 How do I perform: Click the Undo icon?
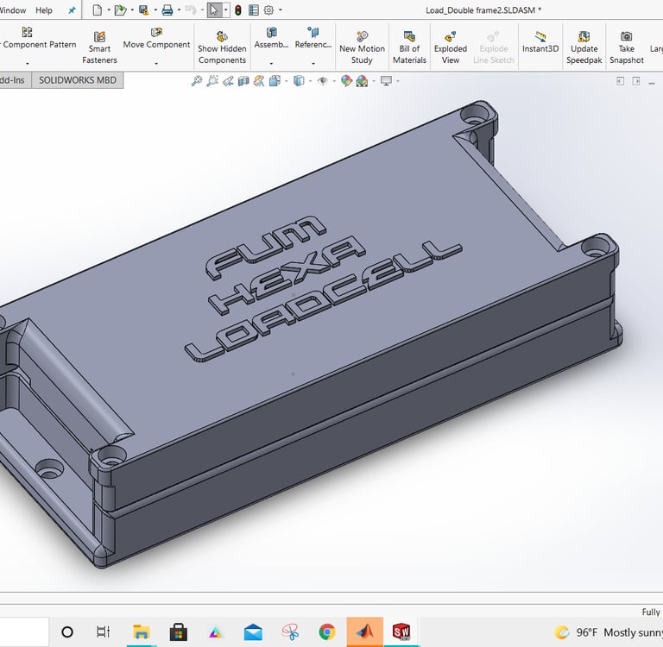[x=190, y=10]
